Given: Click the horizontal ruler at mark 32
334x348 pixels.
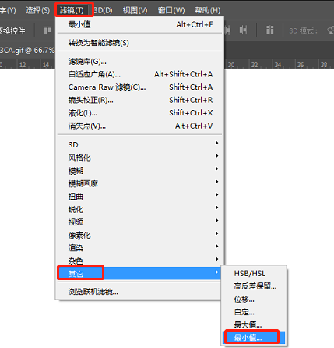Looking at the screenshot, I should [255, 65].
